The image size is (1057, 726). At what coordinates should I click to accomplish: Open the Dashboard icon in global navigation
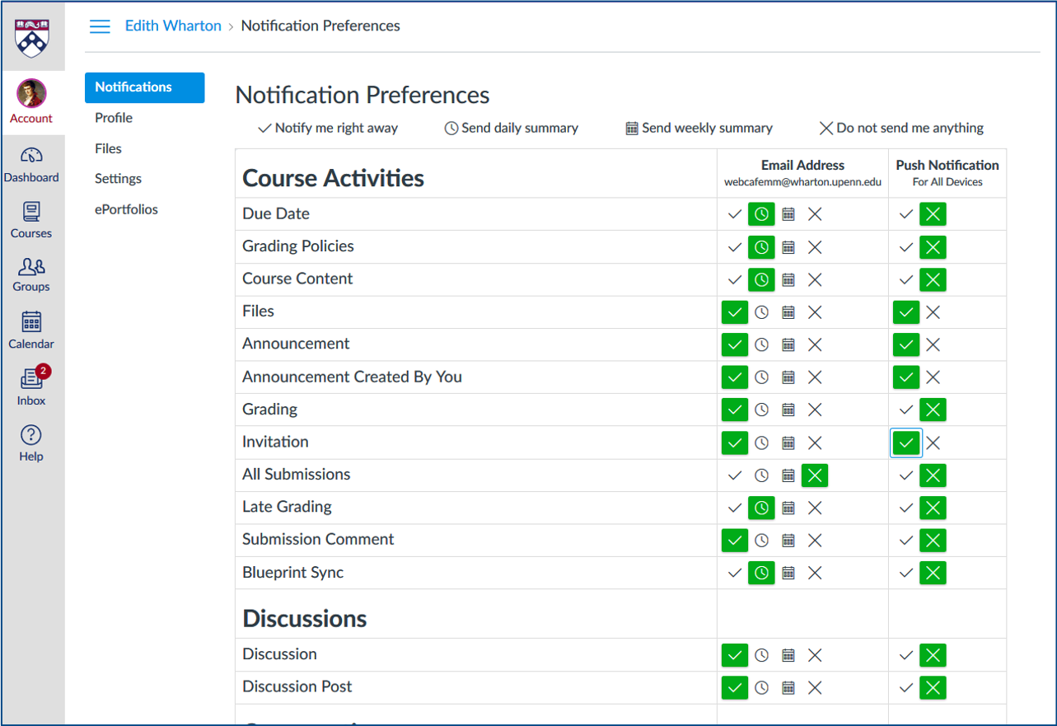click(x=31, y=157)
